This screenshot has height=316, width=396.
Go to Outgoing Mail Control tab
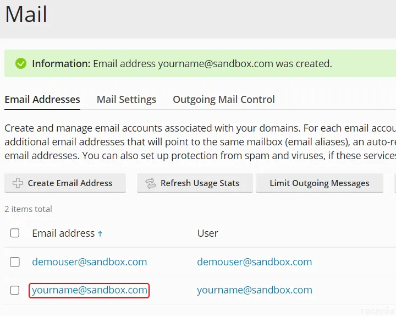click(x=224, y=100)
